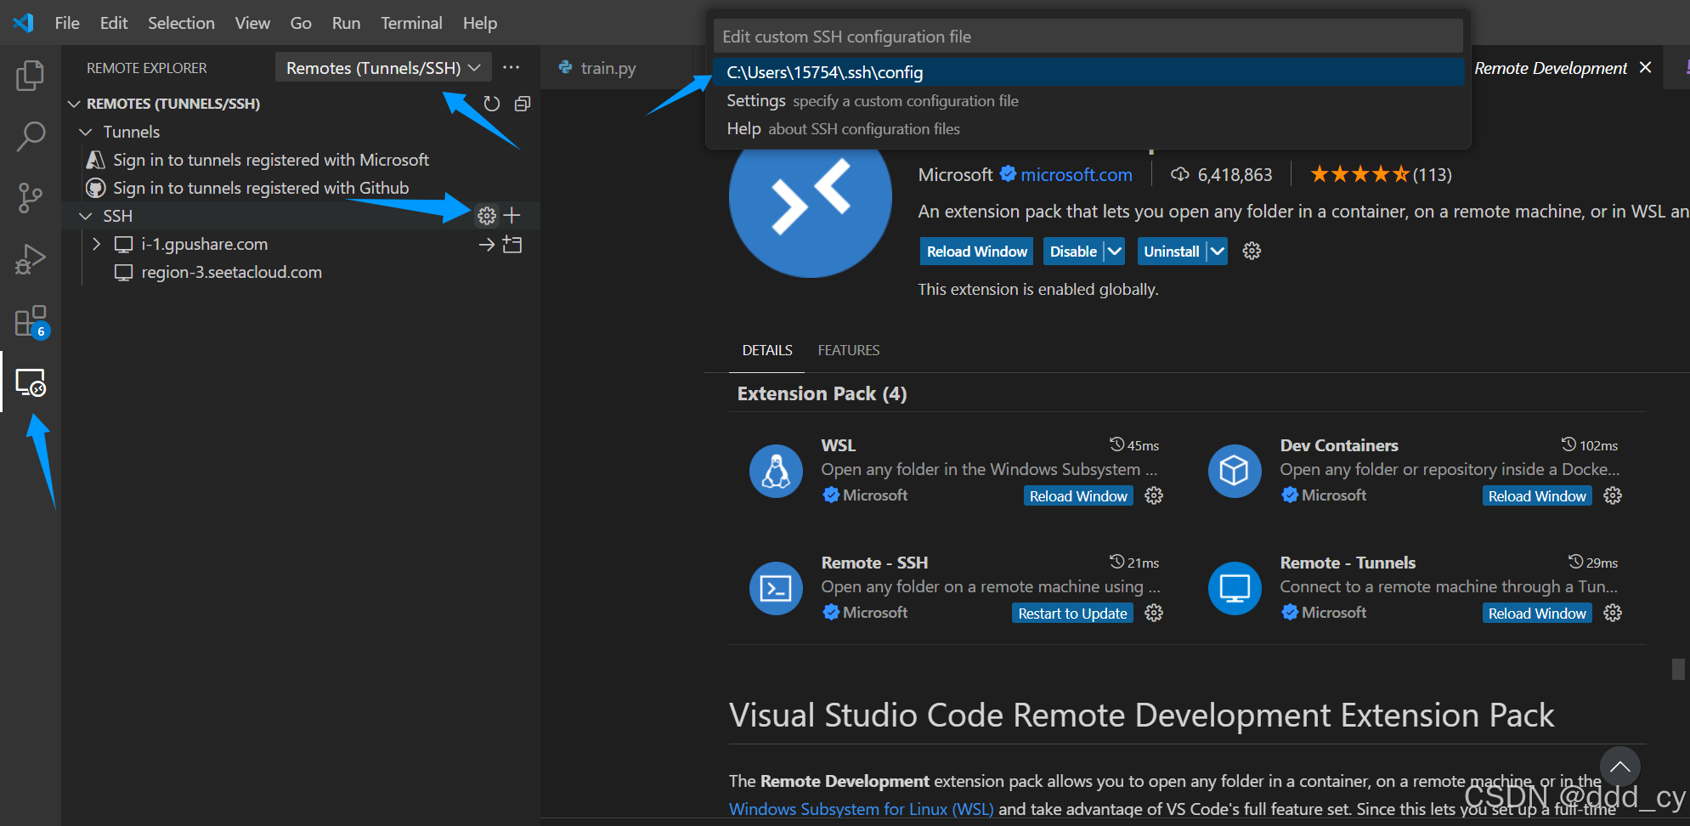Open the Go menu
The image size is (1690, 826).
click(x=301, y=23)
